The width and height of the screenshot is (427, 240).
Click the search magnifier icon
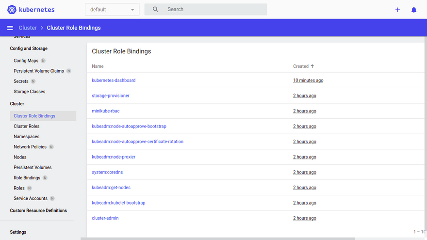155,9
